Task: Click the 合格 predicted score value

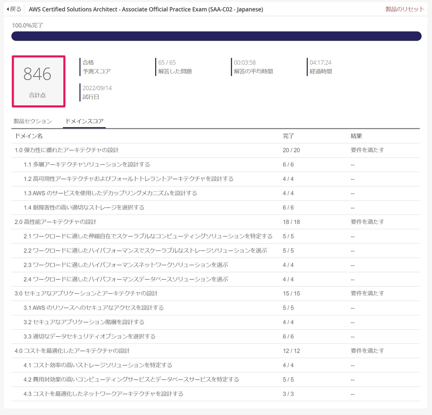Action: [88, 63]
